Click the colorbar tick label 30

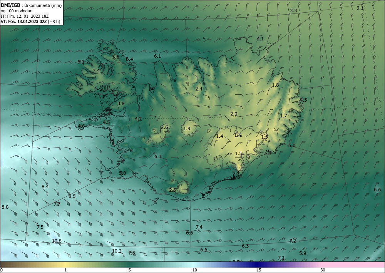[x=323, y=270]
